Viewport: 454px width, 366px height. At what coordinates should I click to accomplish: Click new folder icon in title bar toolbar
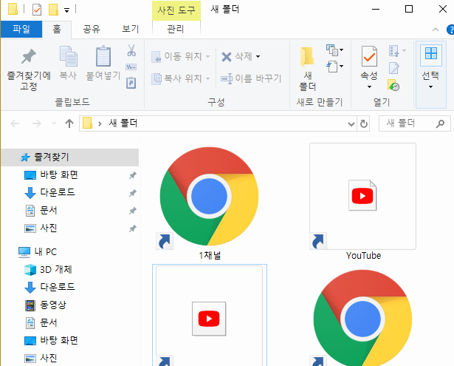[x=53, y=10]
